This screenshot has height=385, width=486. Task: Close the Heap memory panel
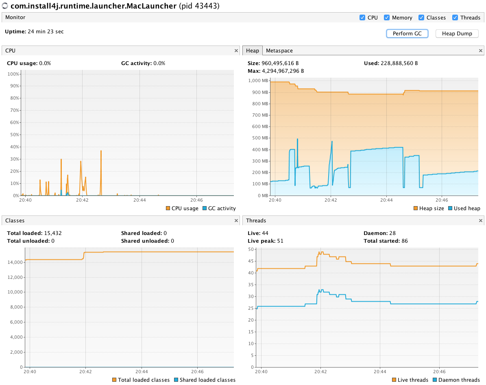[481, 50]
